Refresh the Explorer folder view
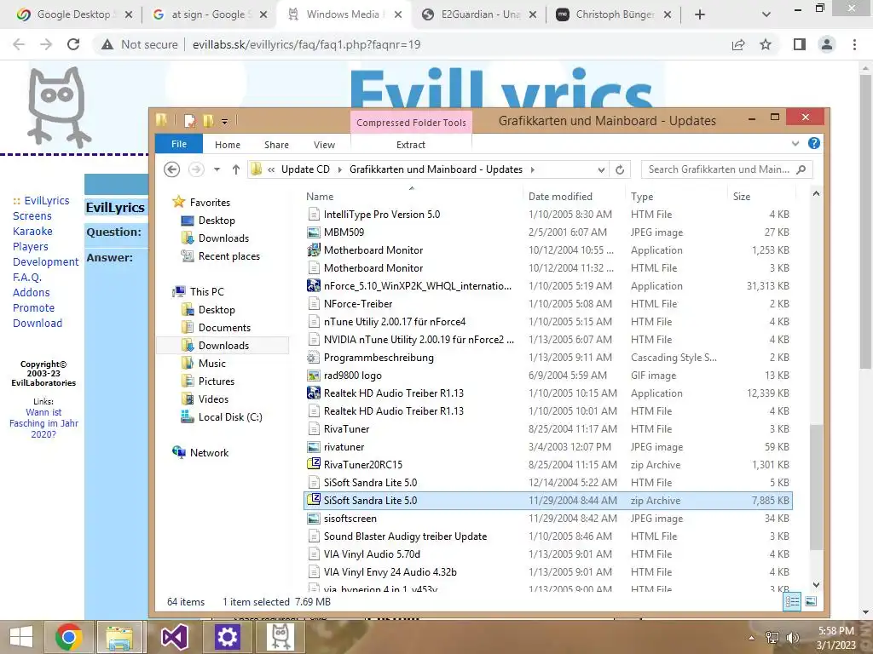 pos(620,169)
